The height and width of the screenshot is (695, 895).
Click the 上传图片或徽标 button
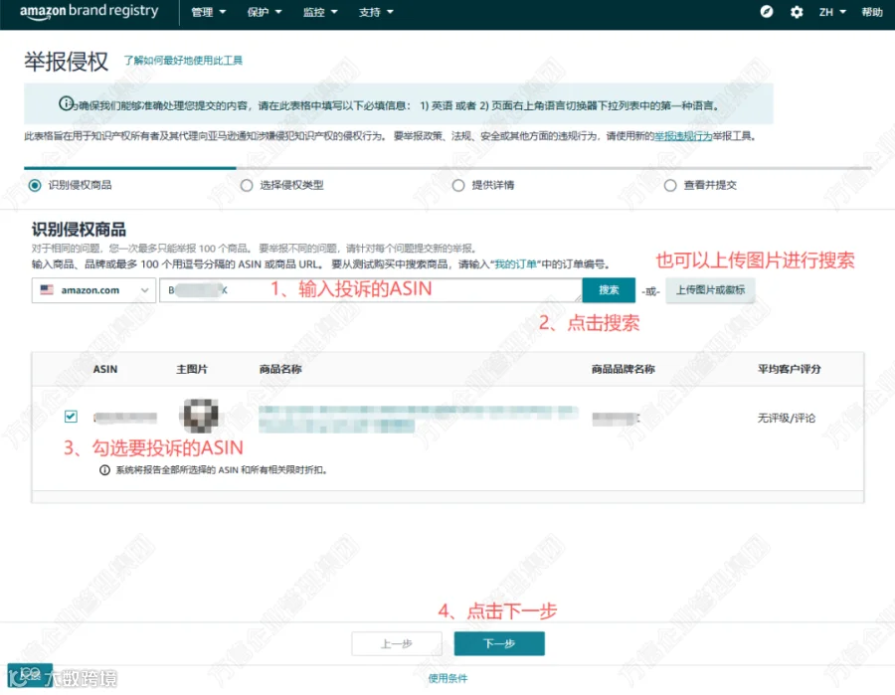pos(710,290)
